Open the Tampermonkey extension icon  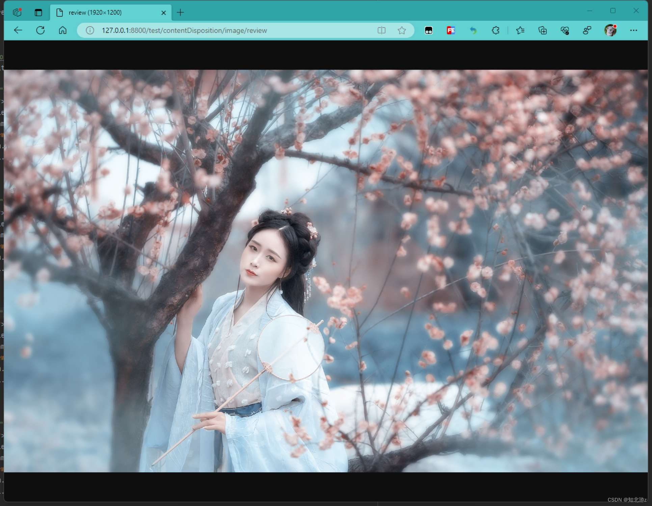[429, 30]
